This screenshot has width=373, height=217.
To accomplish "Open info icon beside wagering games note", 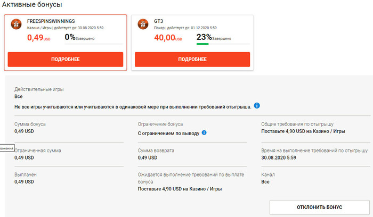I will [x=257, y=106].
